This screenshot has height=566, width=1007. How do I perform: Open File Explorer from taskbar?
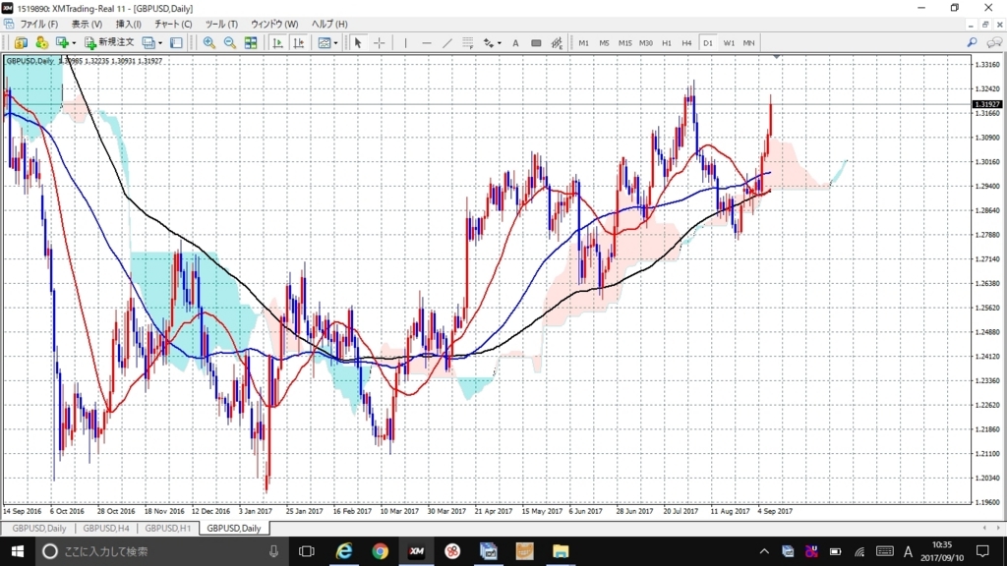560,551
